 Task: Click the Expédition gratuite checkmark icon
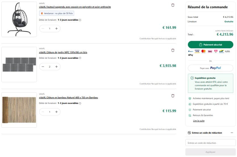pos(192,78)
